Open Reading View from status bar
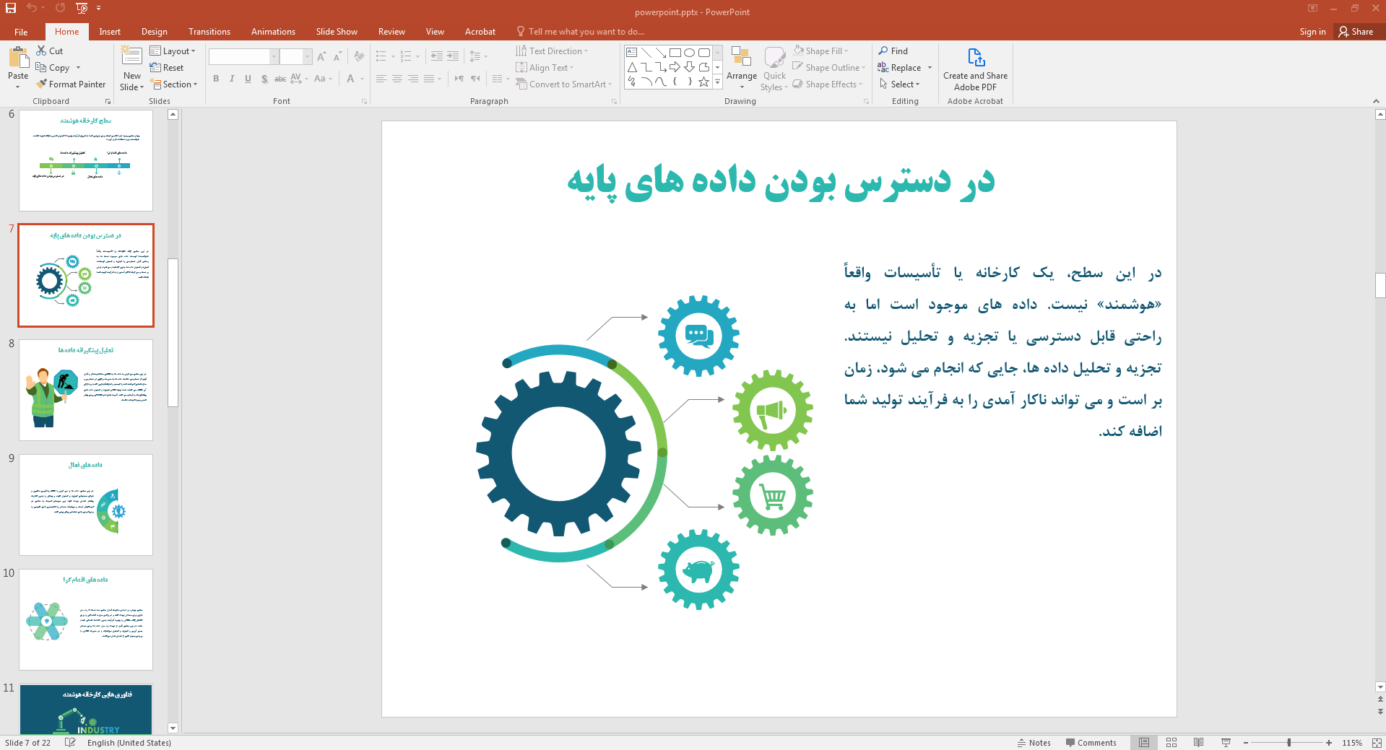The width and height of the screenshot is (1386, 750). (1198, 742)
